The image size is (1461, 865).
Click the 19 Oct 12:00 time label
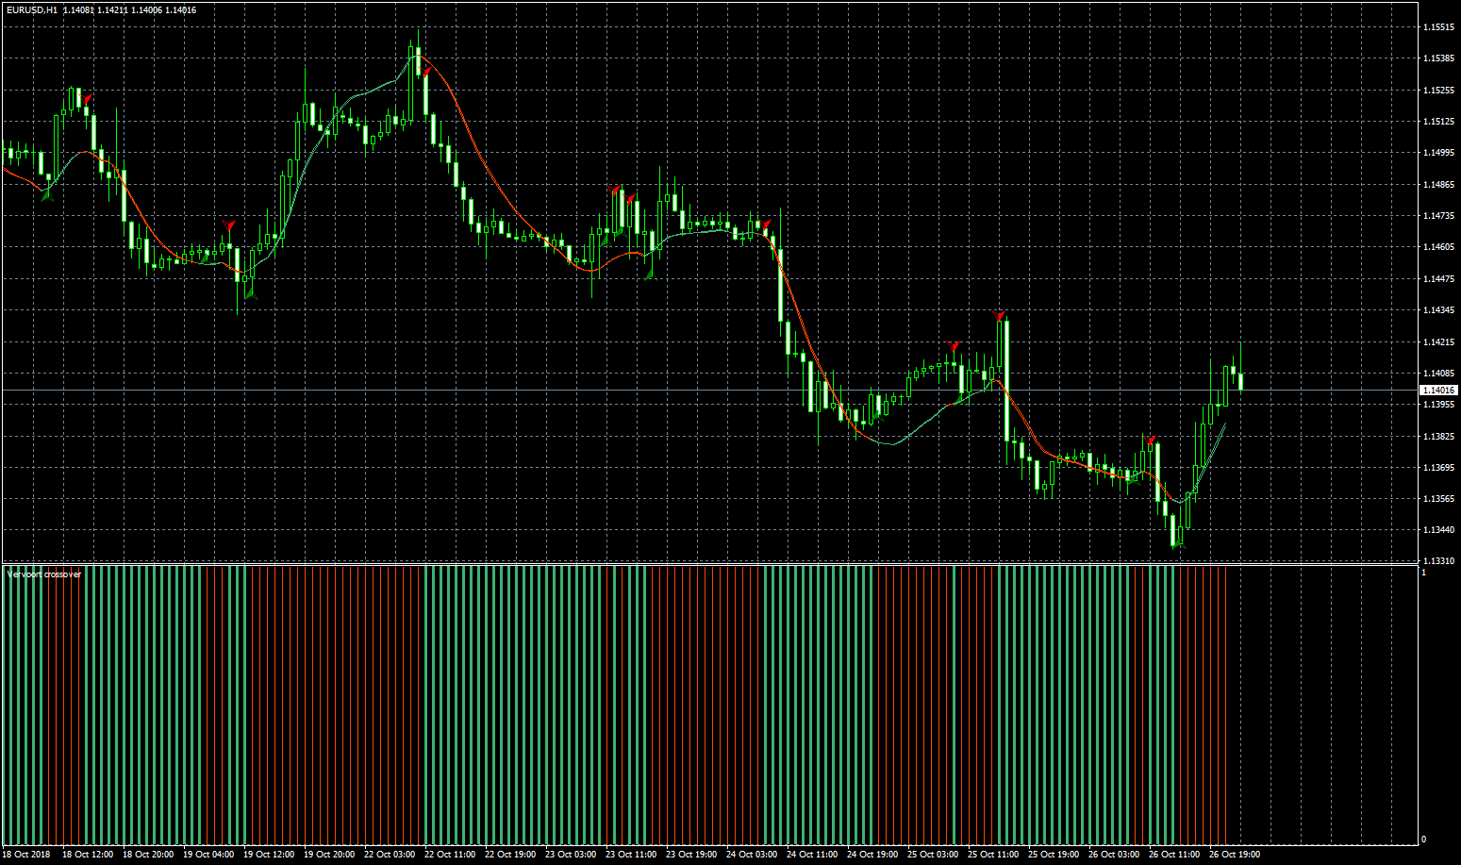coord(269,855)
